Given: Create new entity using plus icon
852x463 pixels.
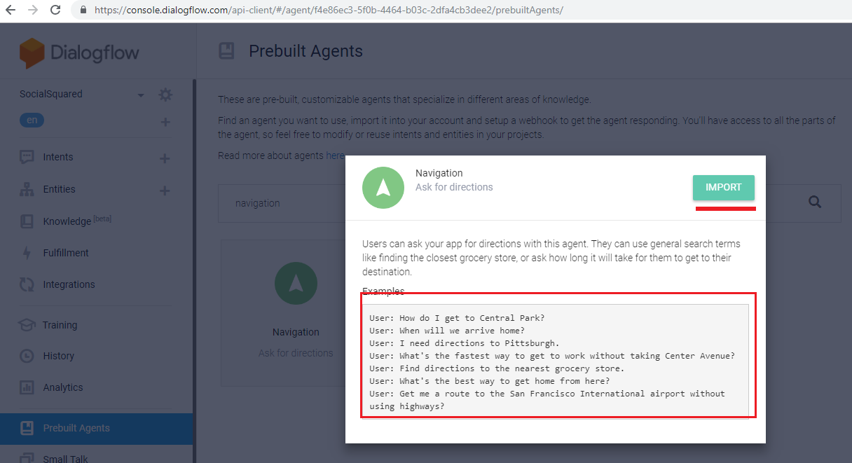Looking at the screenshot, I should click(165, 191).
